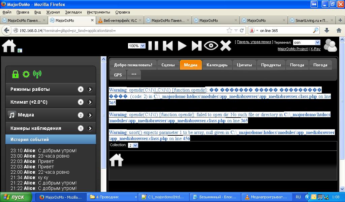Open the Журнал menu
Image resolution: width=345 pixels, height=202 pixels.
point(53,12)
